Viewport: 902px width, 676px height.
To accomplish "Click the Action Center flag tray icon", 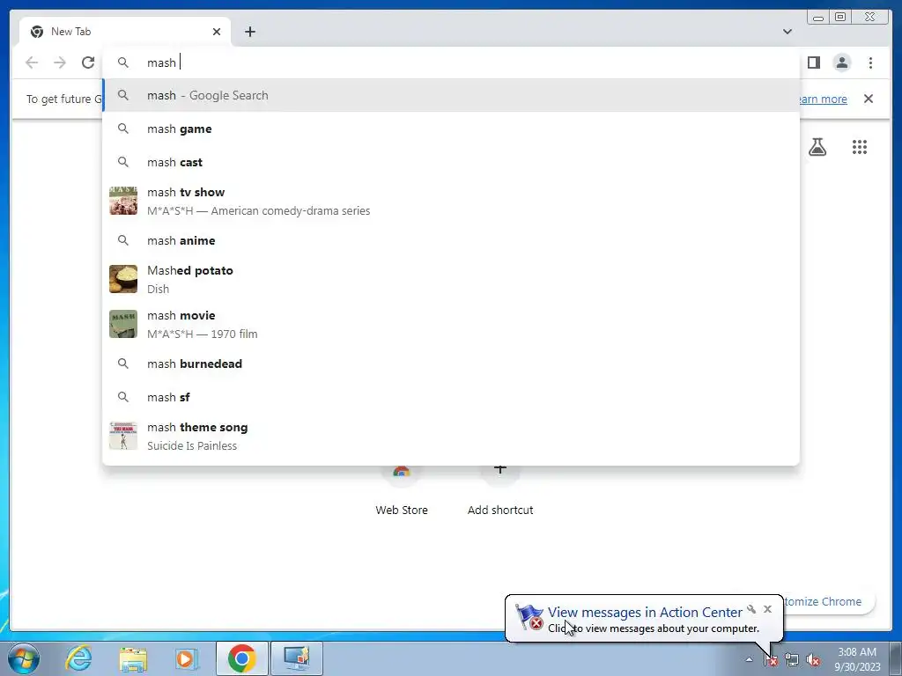I will [771, 660].
